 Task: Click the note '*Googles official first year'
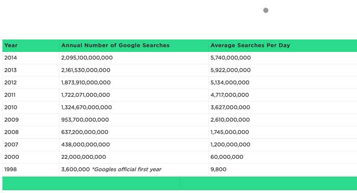(x=126, y=170)
